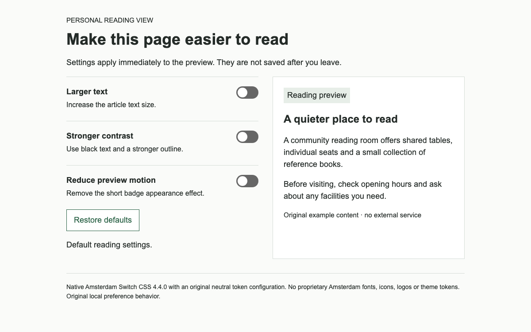Enable the Larger text switch
The width and height of the screenshot is (531, 332).
click(x=247, y=93)
